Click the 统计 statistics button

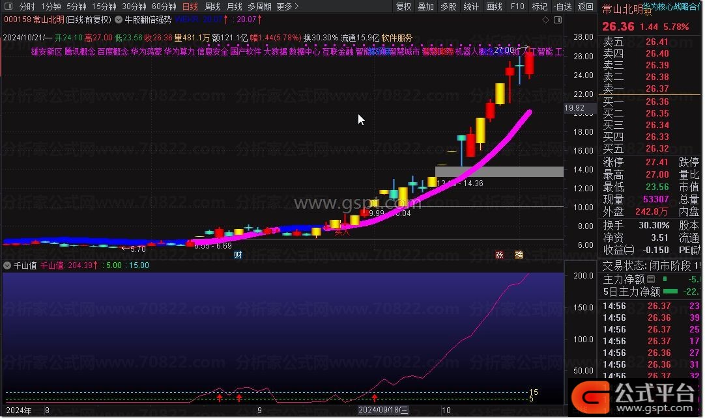pyautogui.click(x=470, y=7)
